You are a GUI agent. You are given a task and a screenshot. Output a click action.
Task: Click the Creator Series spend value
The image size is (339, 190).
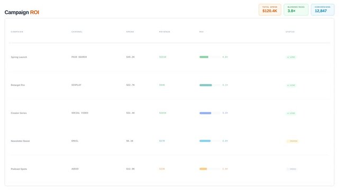(x=131, y=113)
